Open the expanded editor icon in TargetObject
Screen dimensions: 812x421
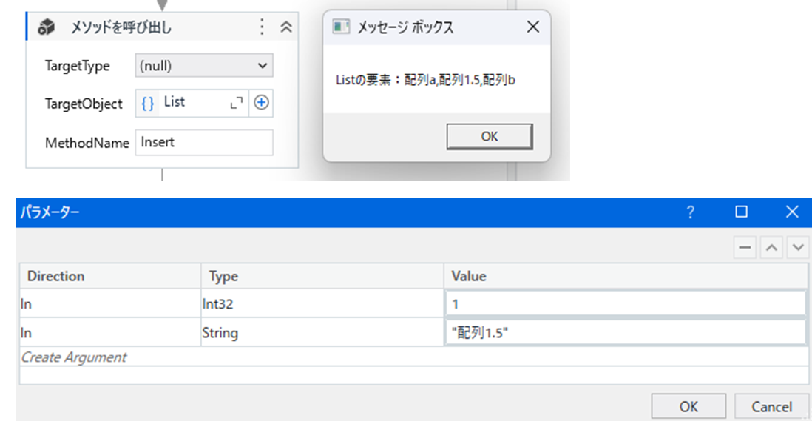237,104
